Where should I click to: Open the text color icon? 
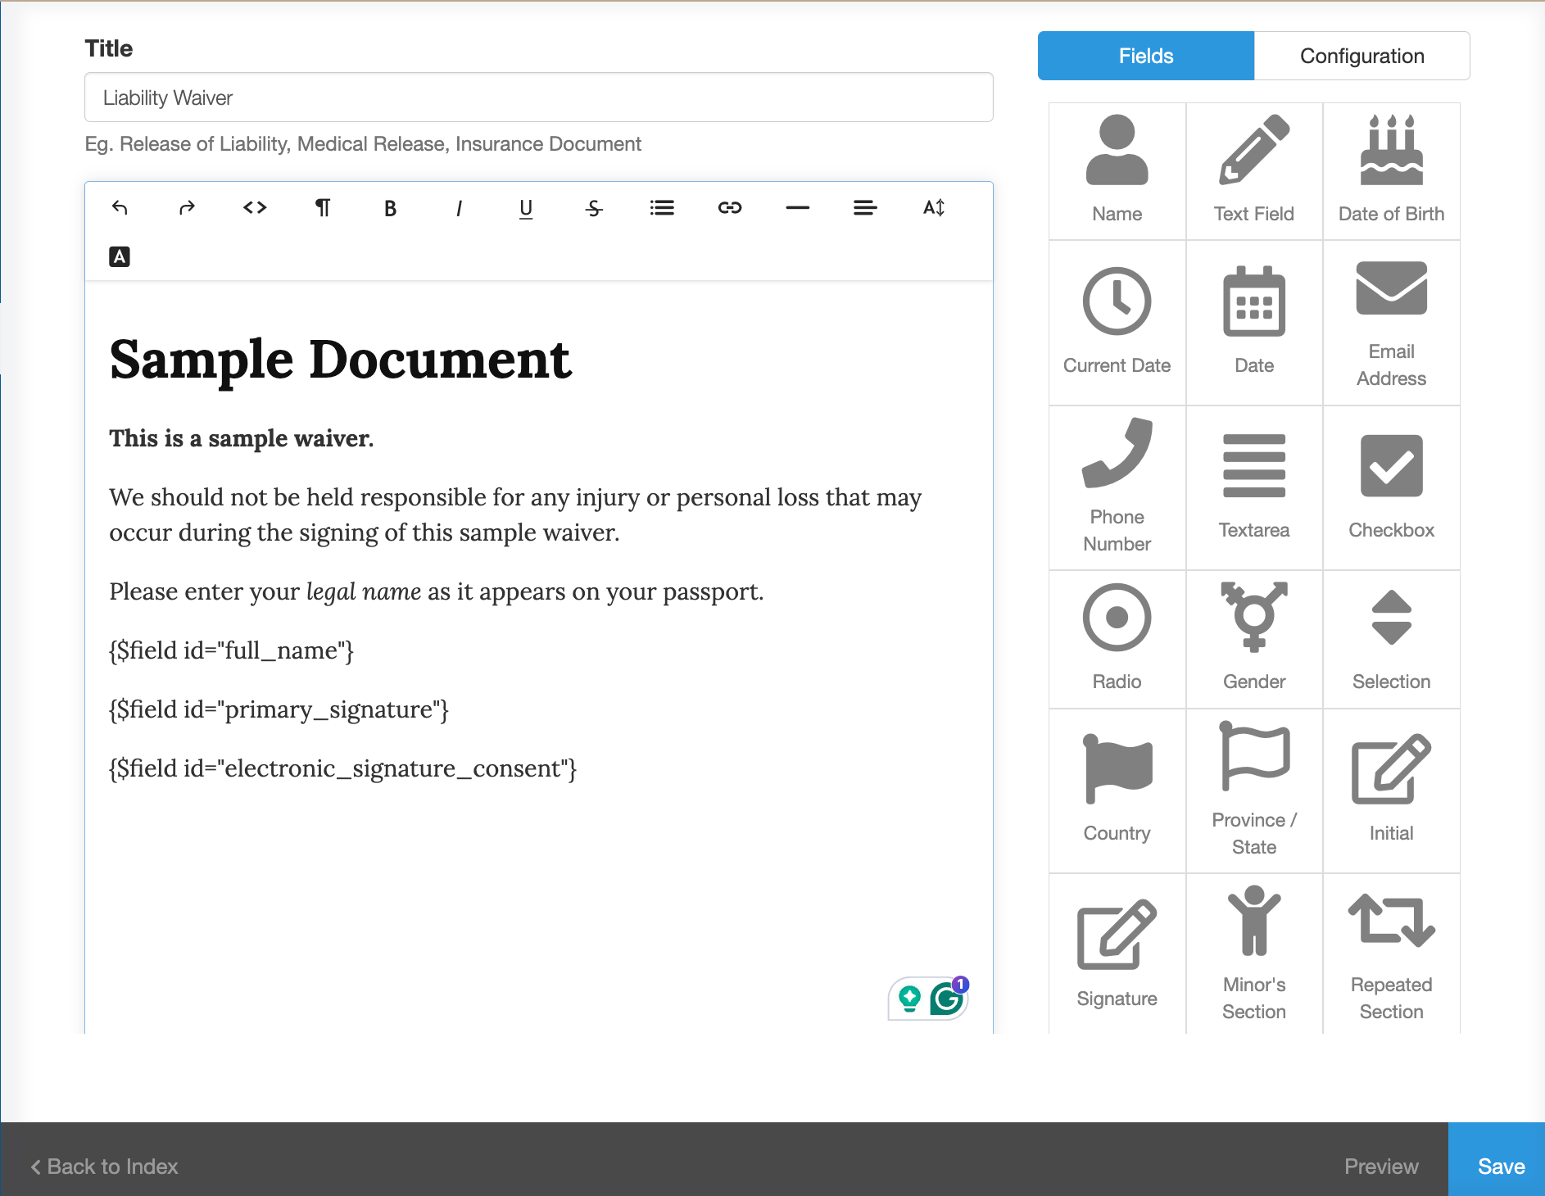(120, 257)
